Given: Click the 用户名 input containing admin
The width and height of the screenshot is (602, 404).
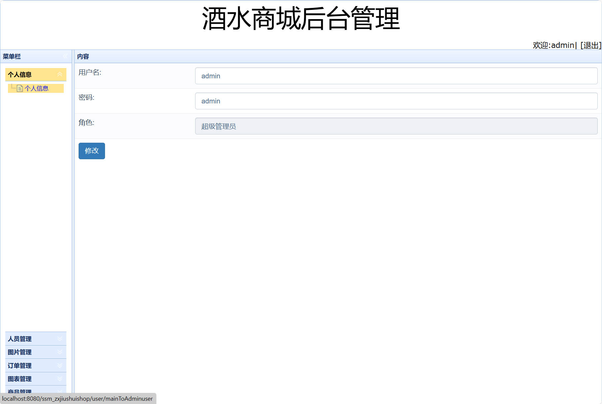Looking at the screenshot, I should [x=396, y=76].
